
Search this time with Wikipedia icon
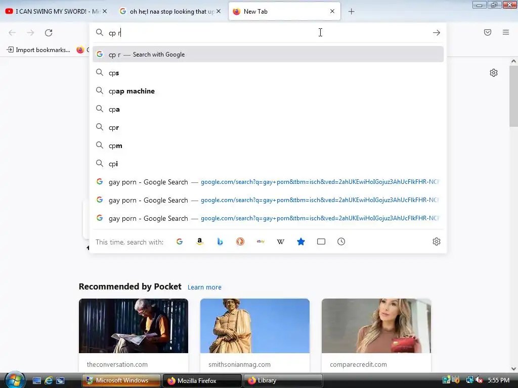[280, 241]
